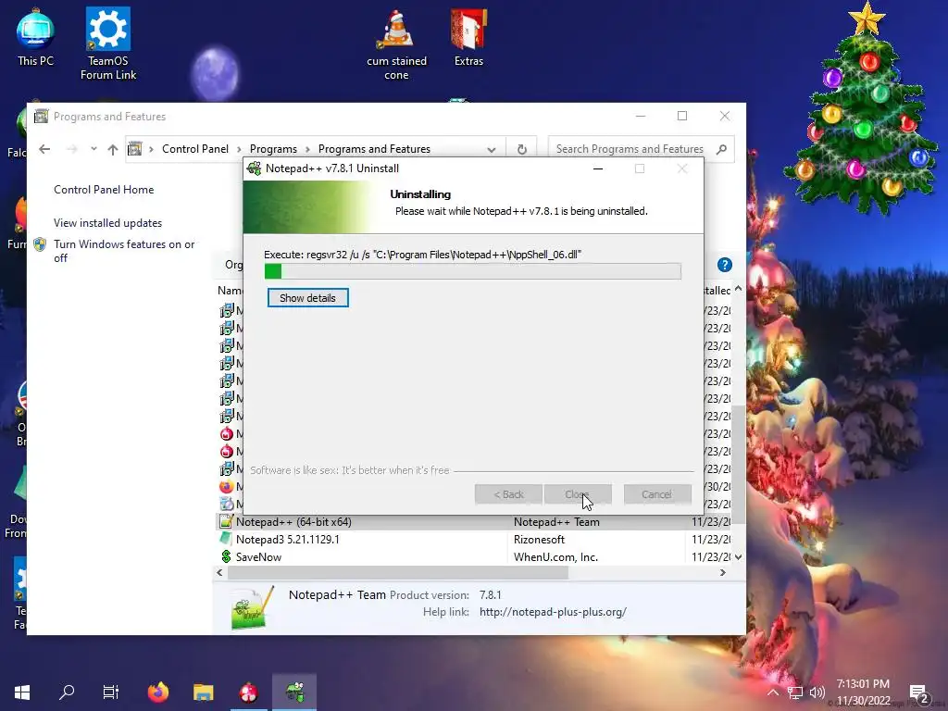Click the taskbar clock and date
The image size is (948, 711).
863,692
